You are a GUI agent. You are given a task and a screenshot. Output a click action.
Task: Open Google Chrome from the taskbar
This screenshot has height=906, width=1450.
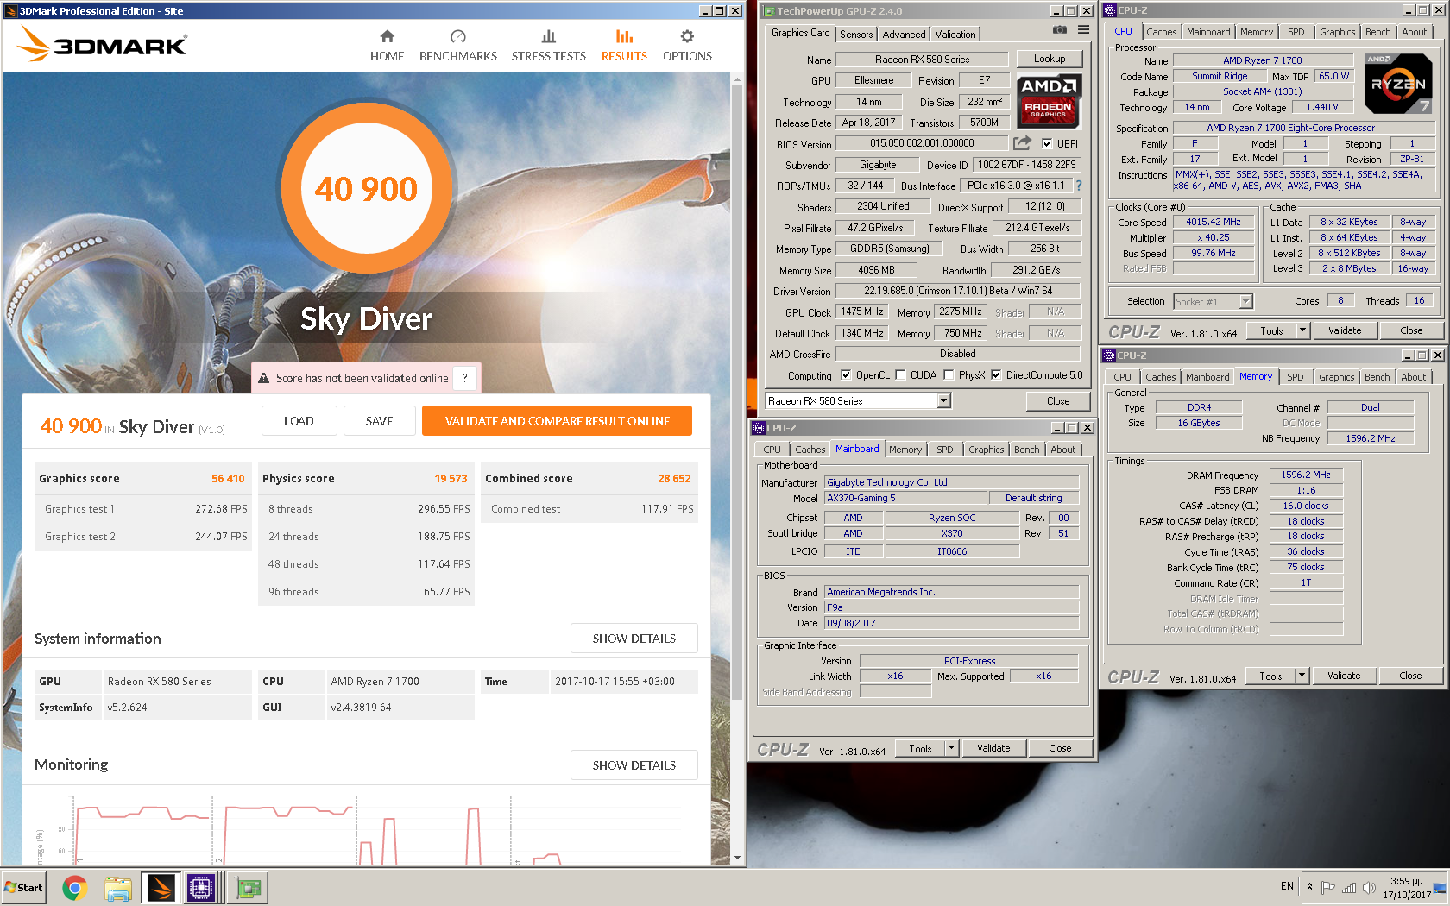click(75, 887)
